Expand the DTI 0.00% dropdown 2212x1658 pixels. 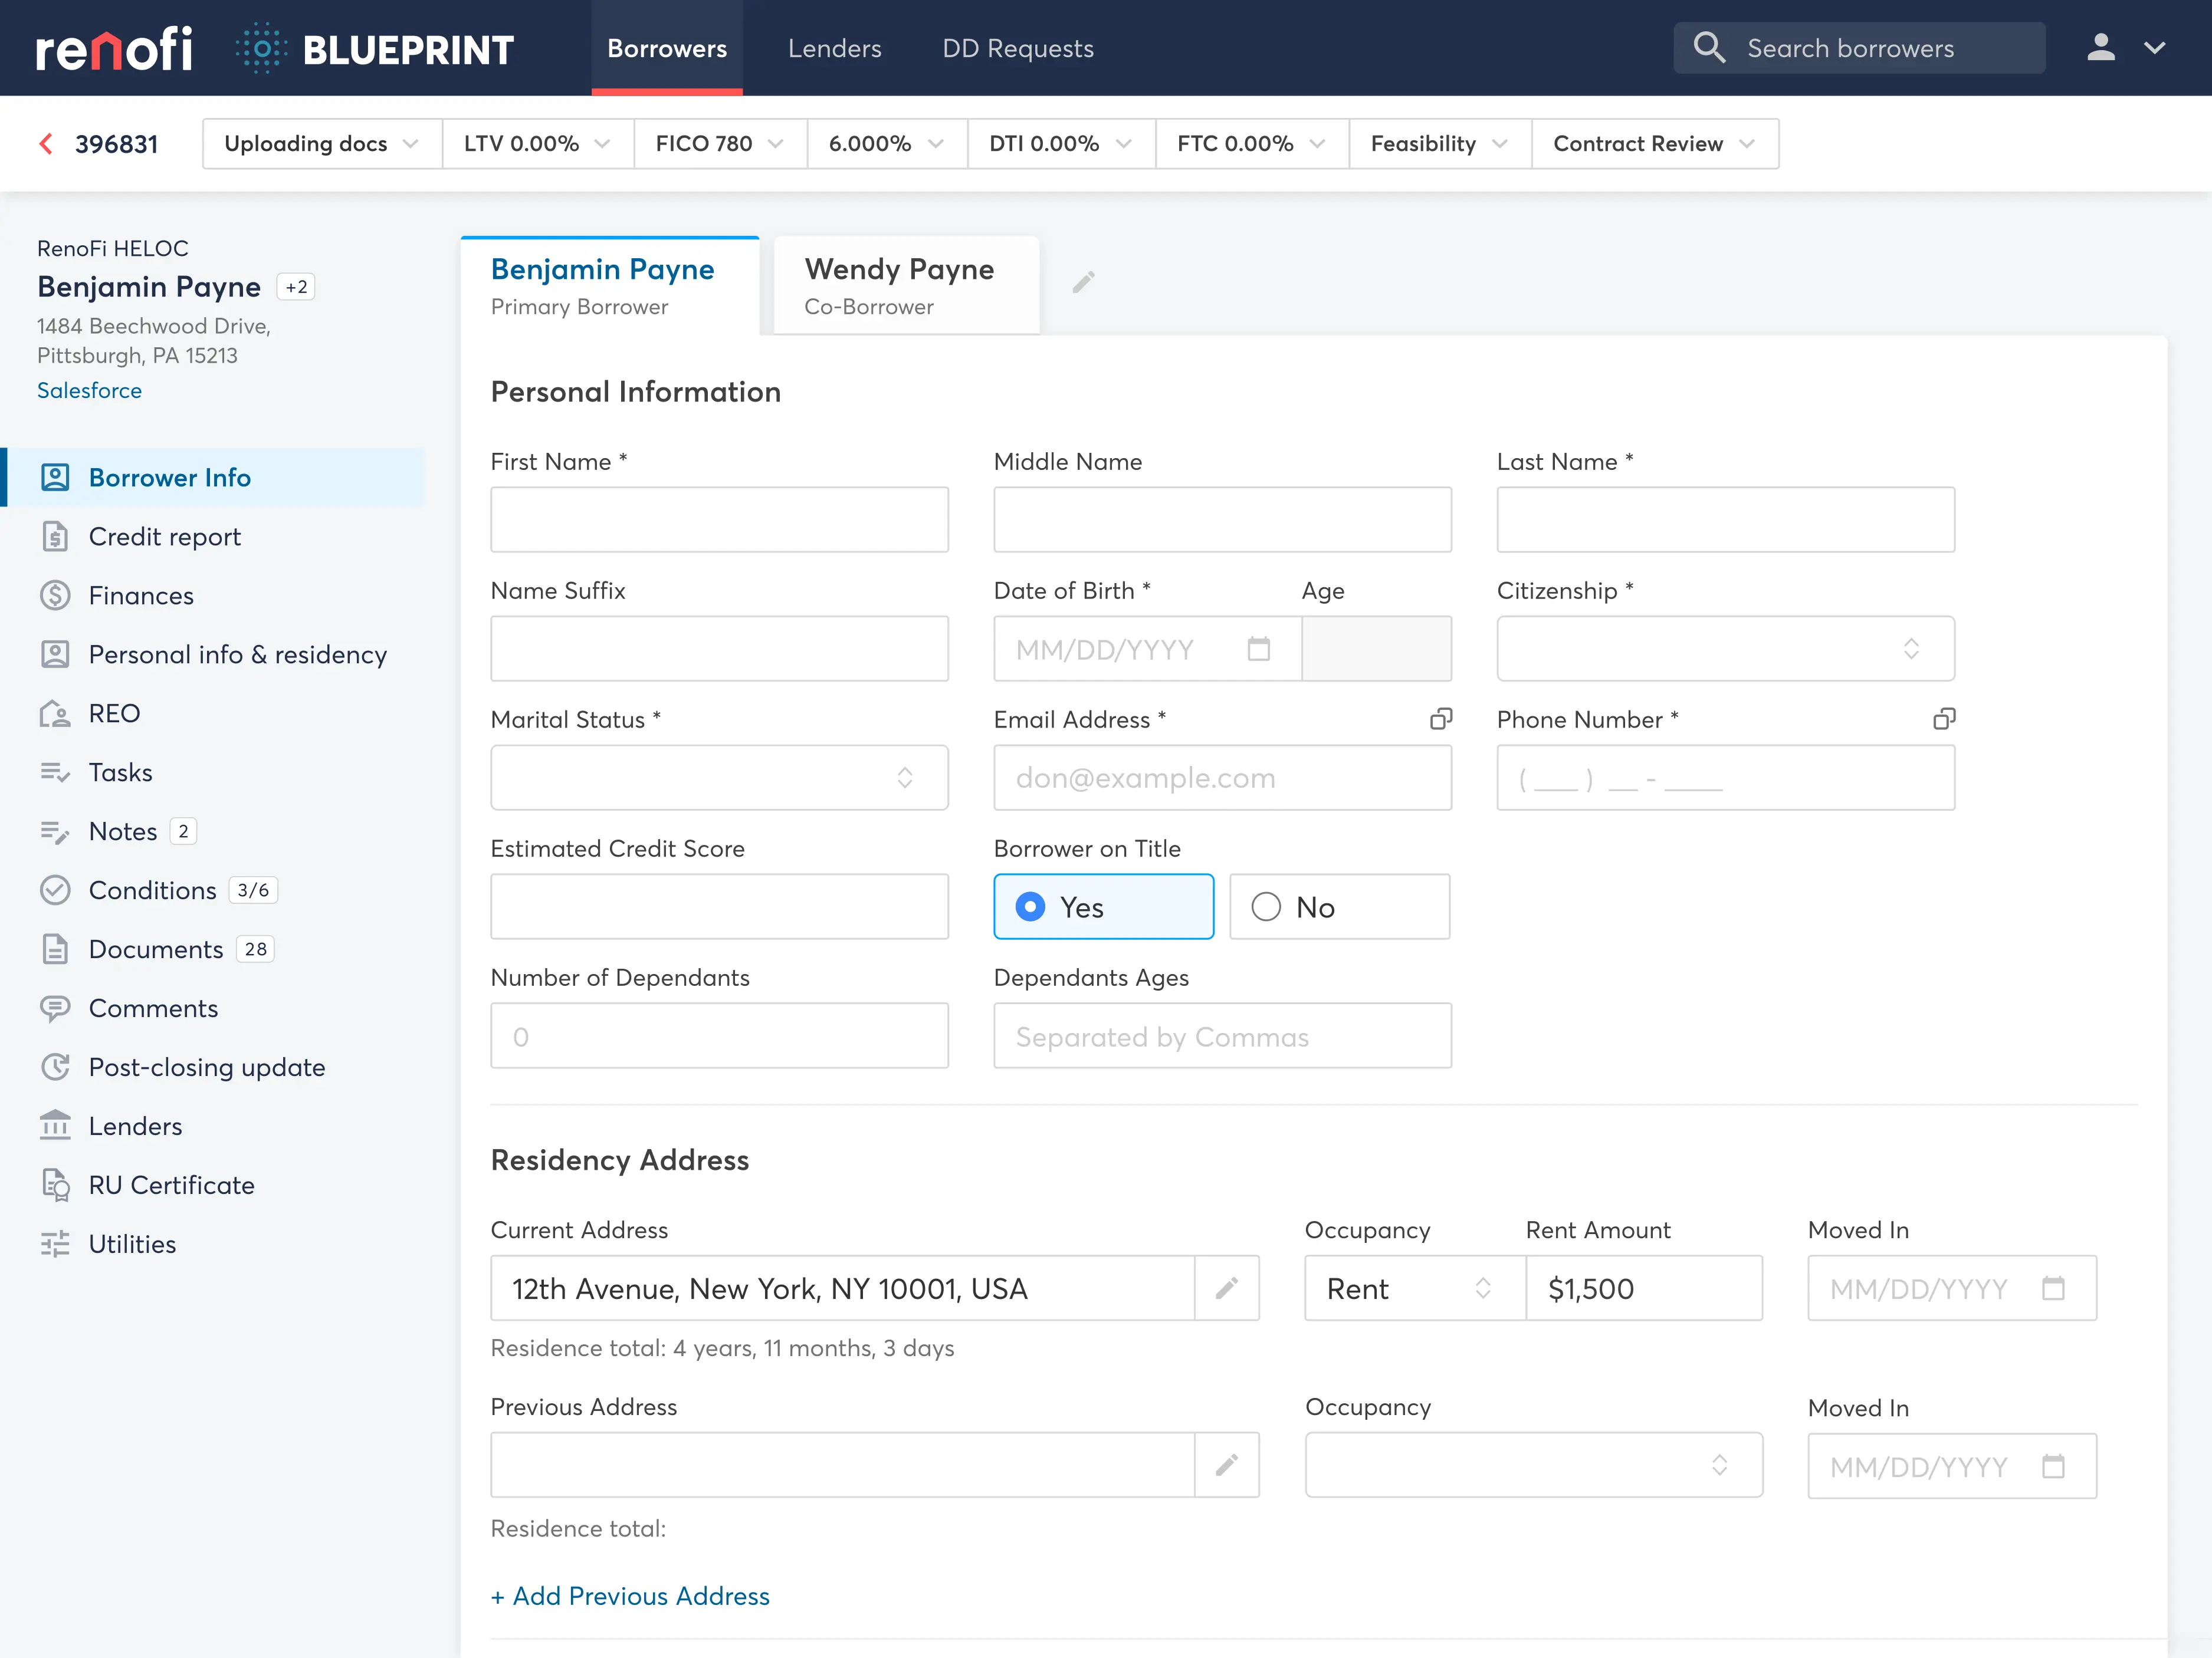(x=1061, y=144)
